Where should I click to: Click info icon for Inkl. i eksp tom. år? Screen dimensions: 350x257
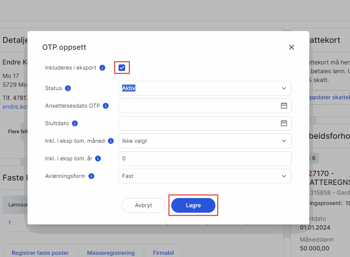click(98, 159)
